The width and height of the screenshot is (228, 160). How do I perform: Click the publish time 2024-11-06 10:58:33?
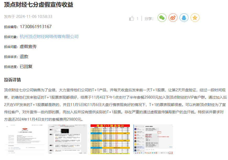pyautogui.click(x=34, y=17)
